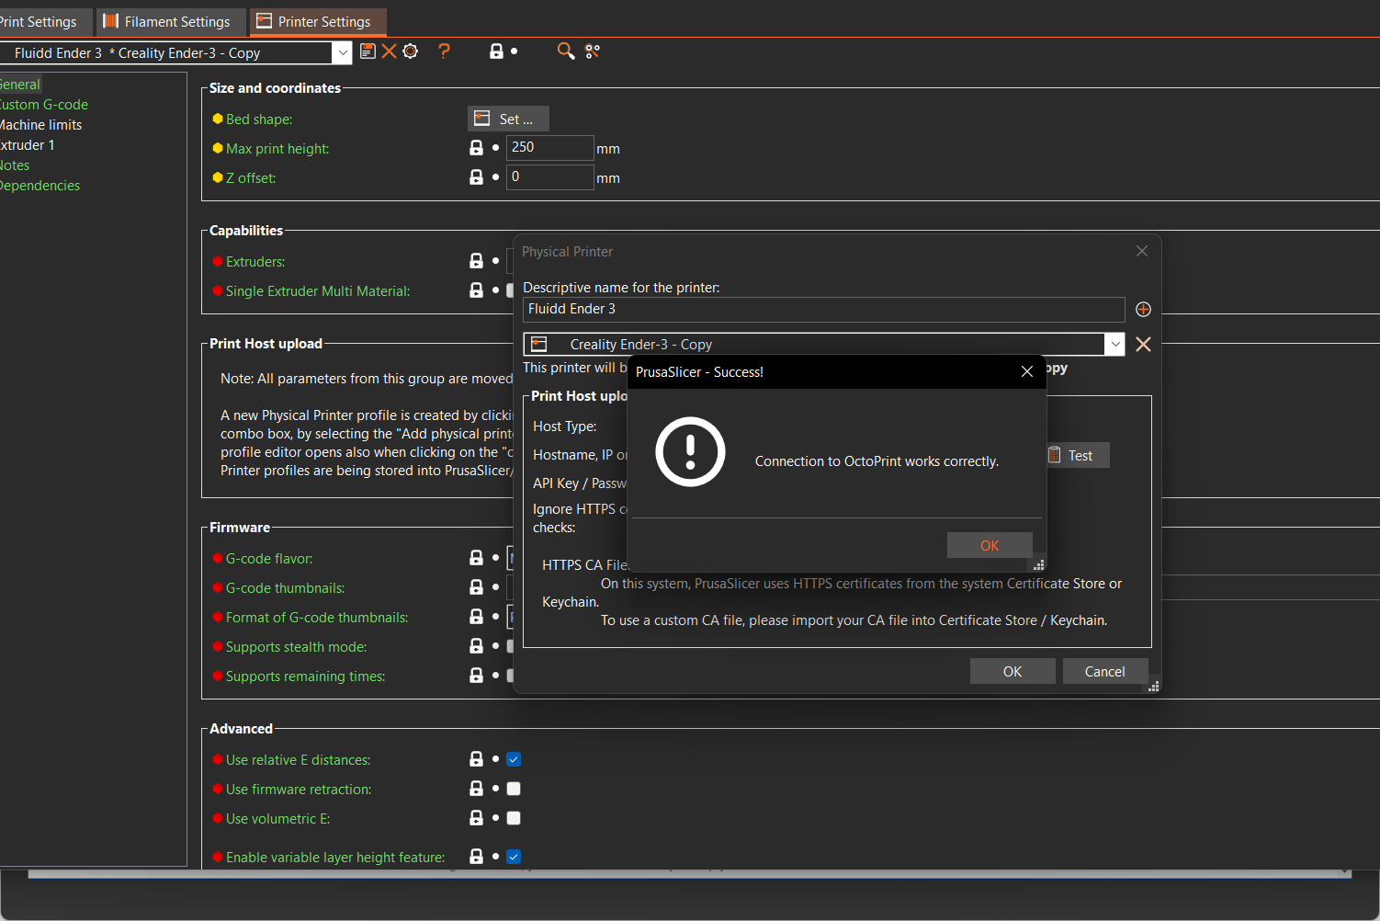Enable Use firmware retraction checkbox
The image size is (1380, 921).
(x=514, y=789)
